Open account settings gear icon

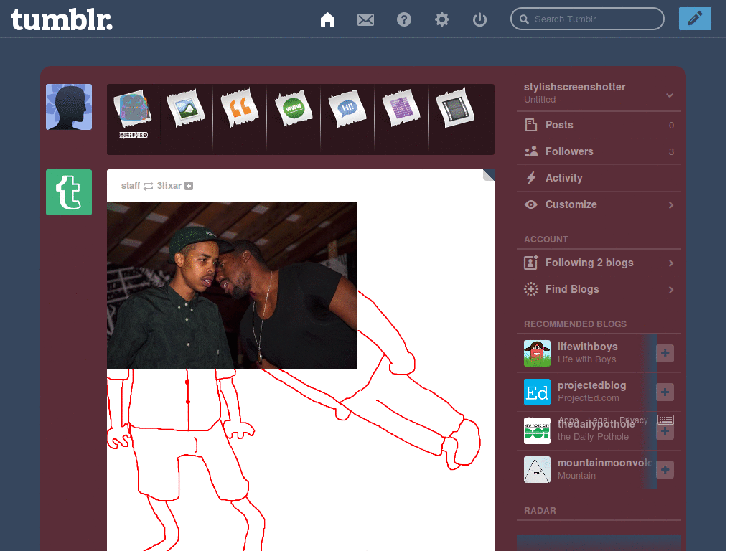click(x=441, y=19)
